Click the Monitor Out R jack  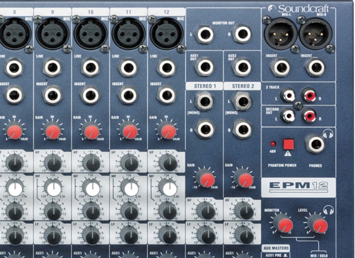(x=243, y=34)
